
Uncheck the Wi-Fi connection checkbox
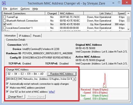coord(4,24)
